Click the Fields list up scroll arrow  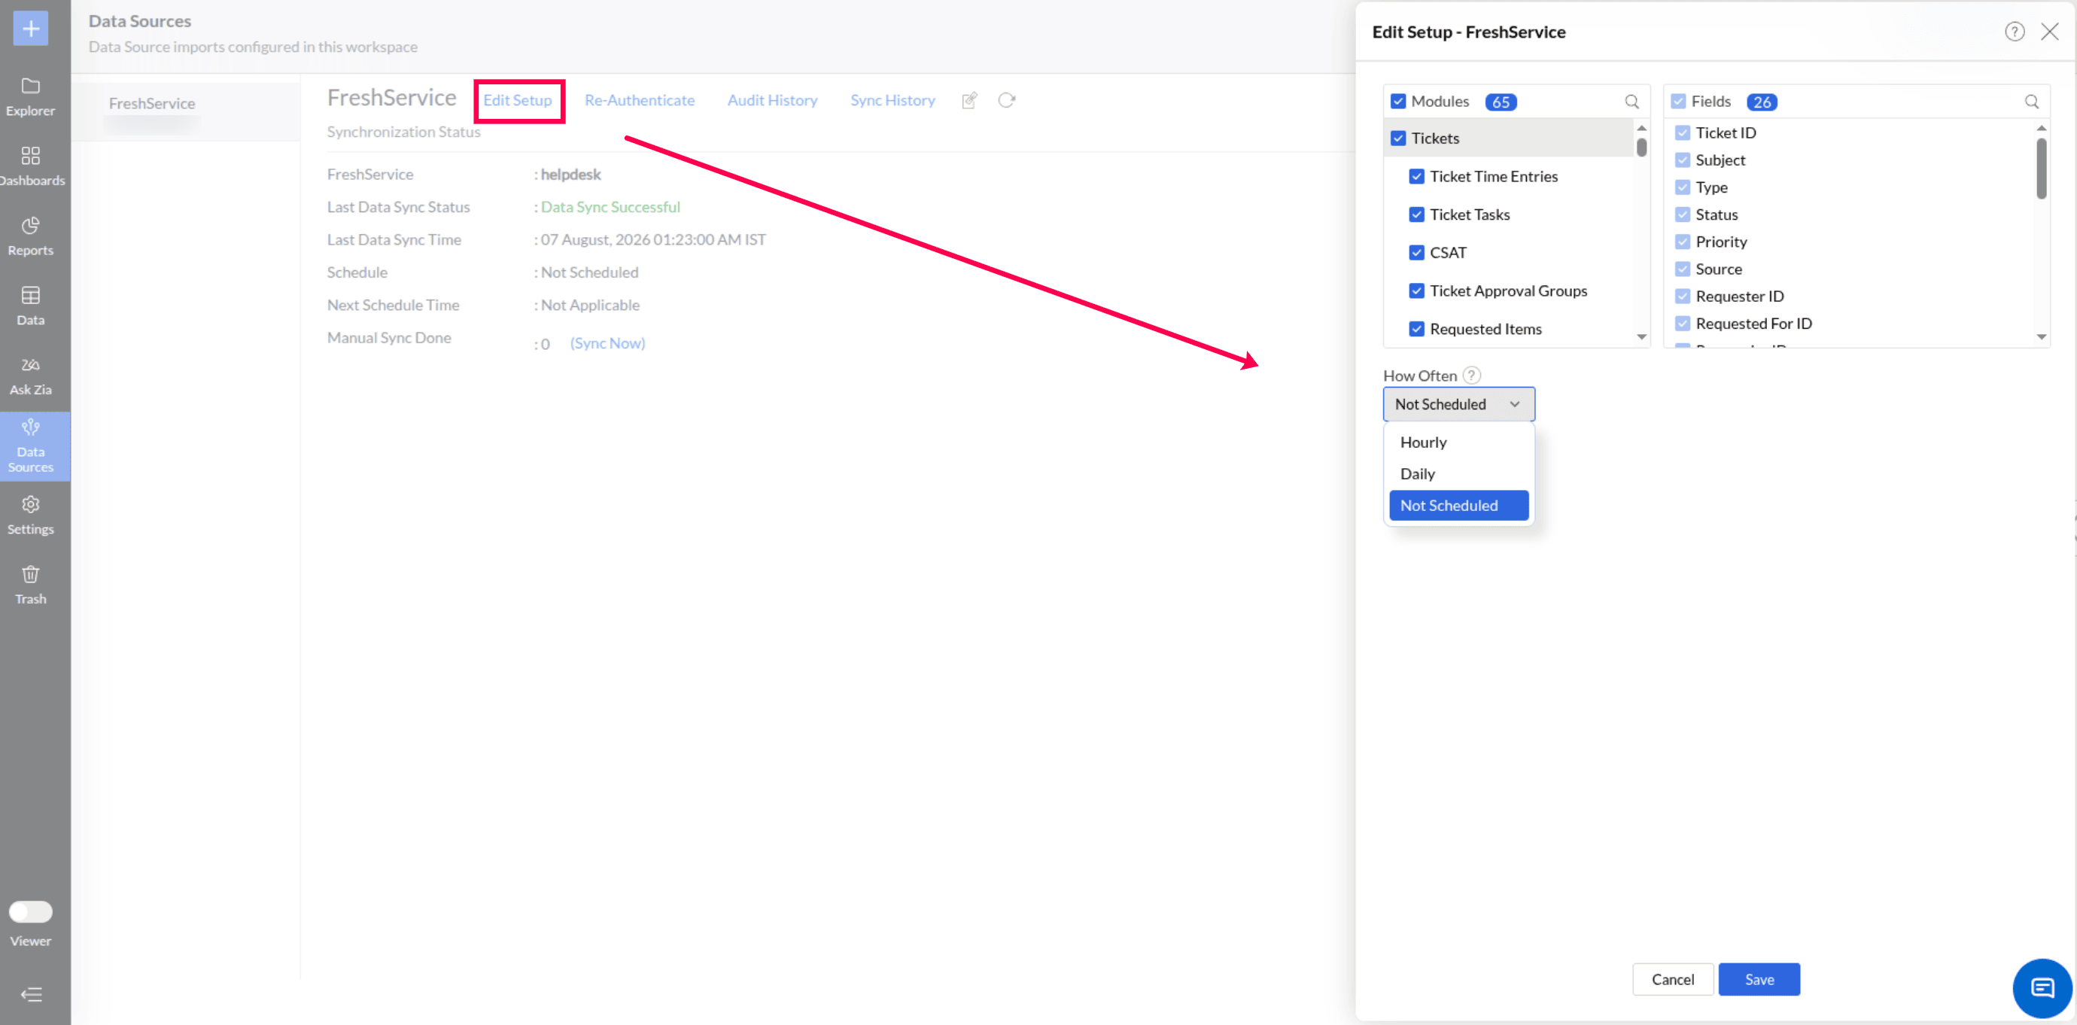click(x=2042, y=128)
